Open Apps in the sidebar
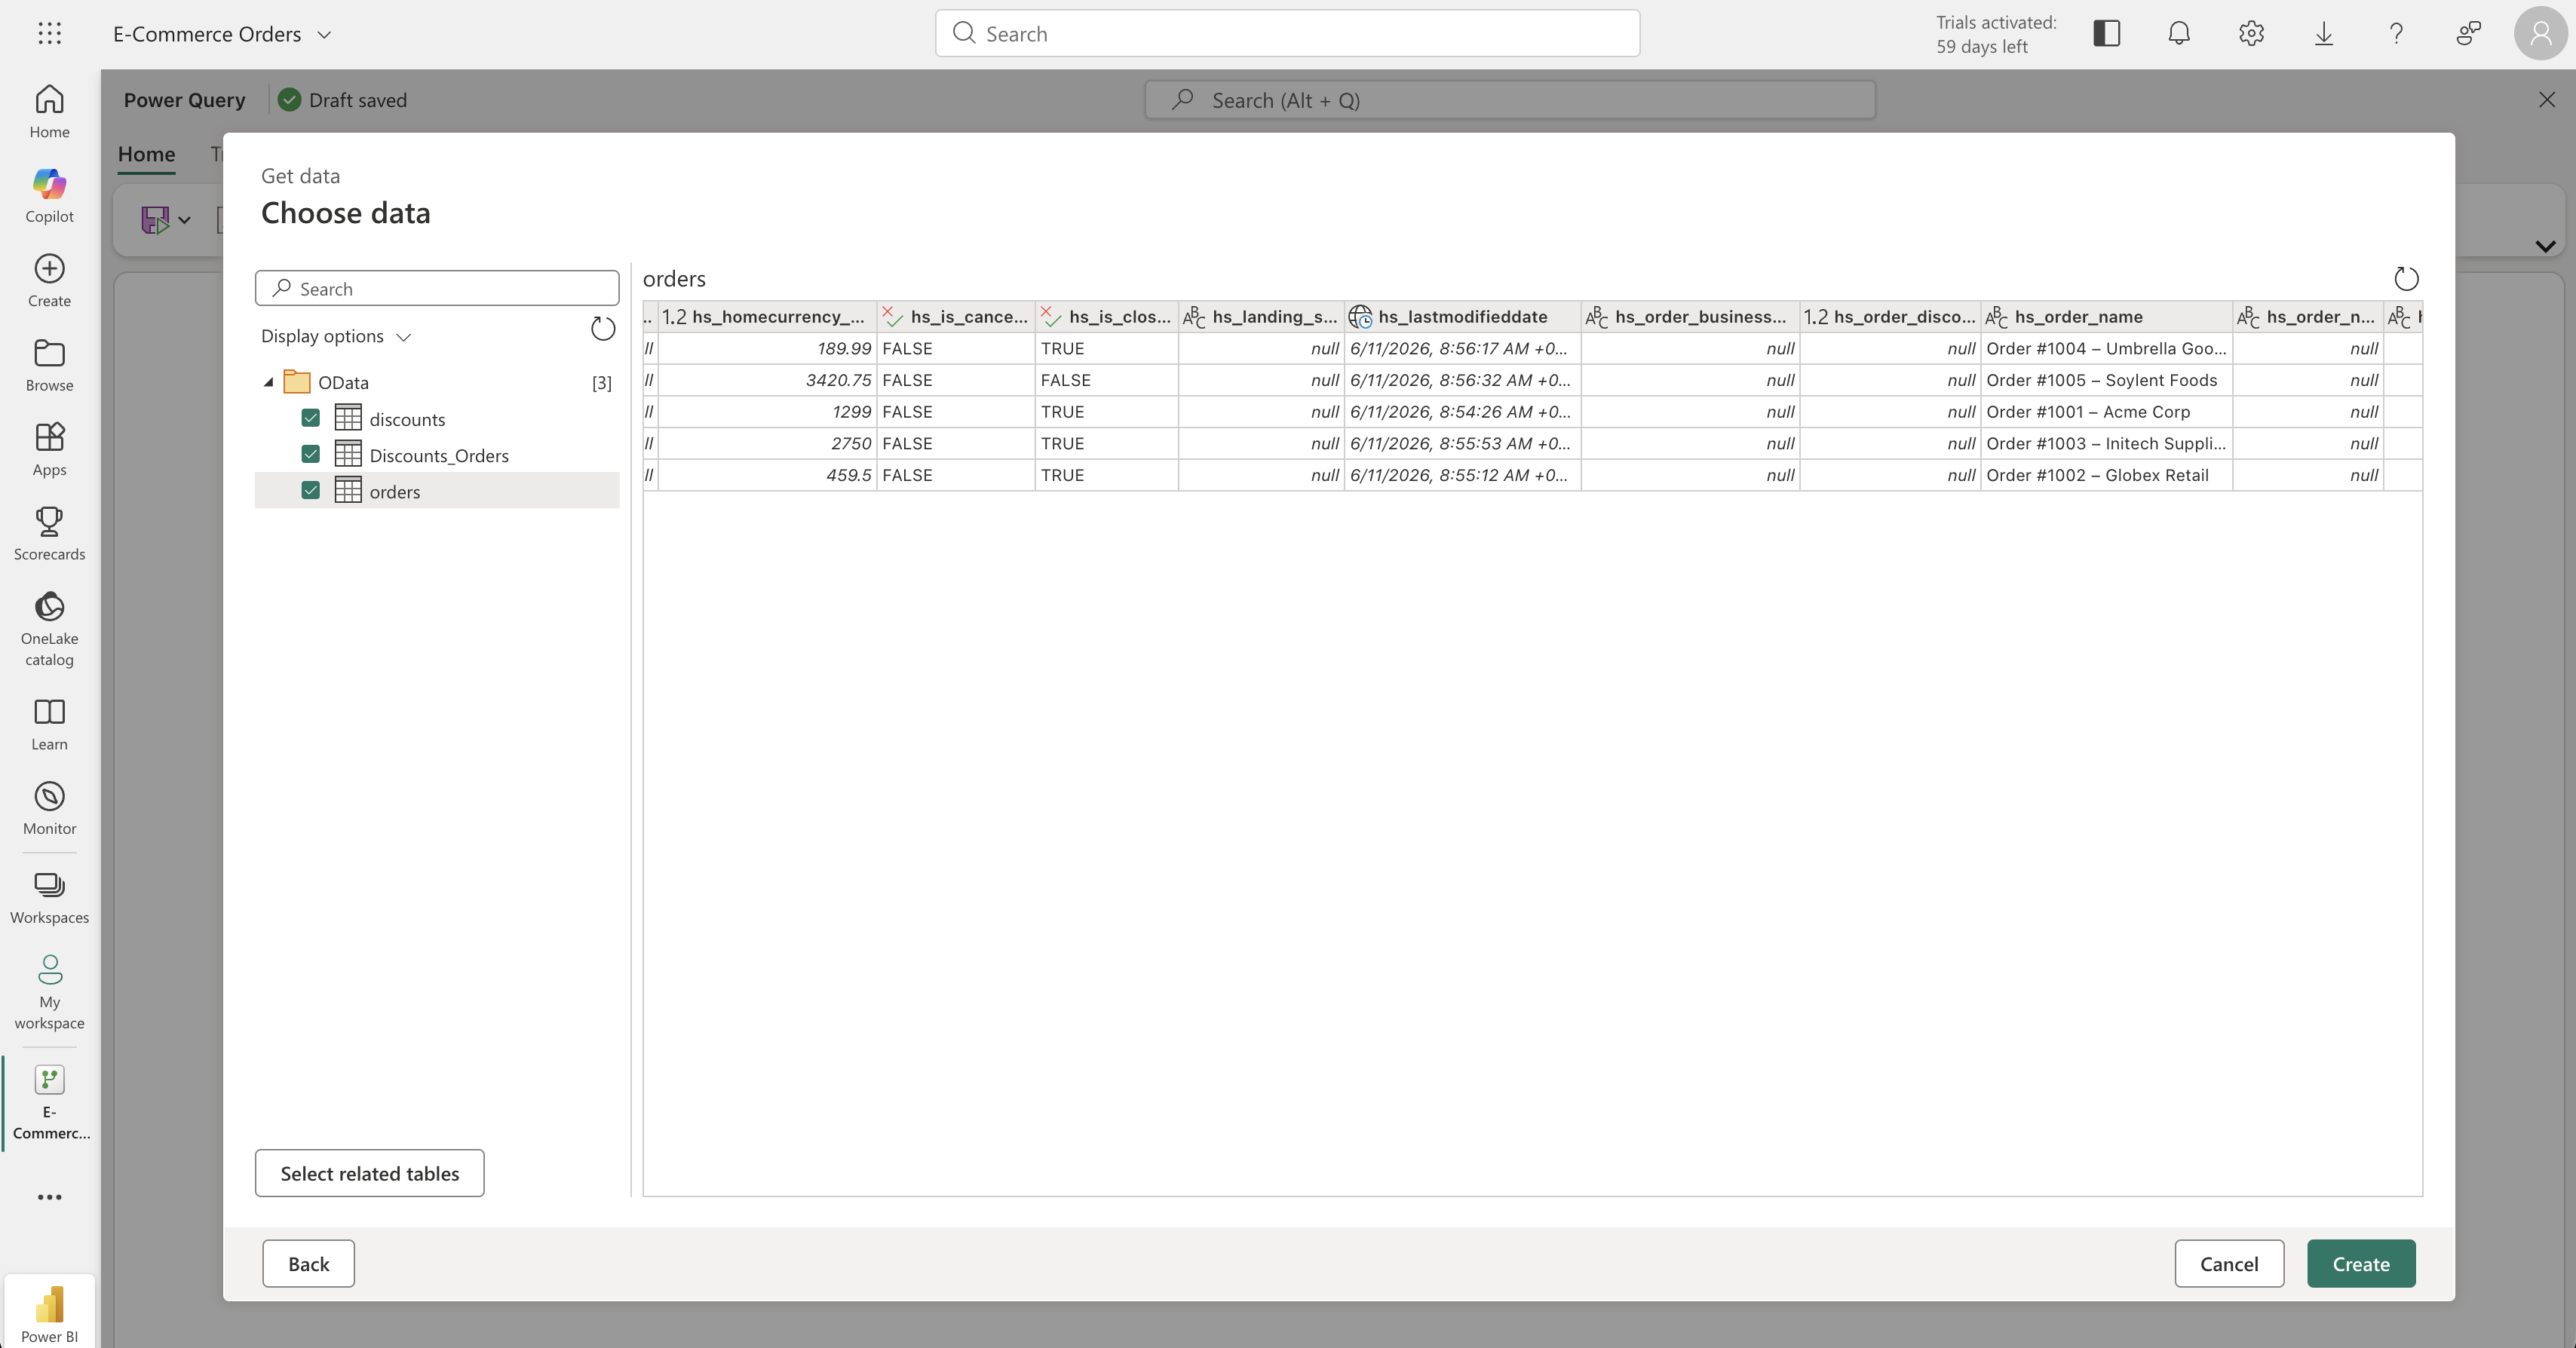Screen dimensions: 2576x1348 (49, 449)
